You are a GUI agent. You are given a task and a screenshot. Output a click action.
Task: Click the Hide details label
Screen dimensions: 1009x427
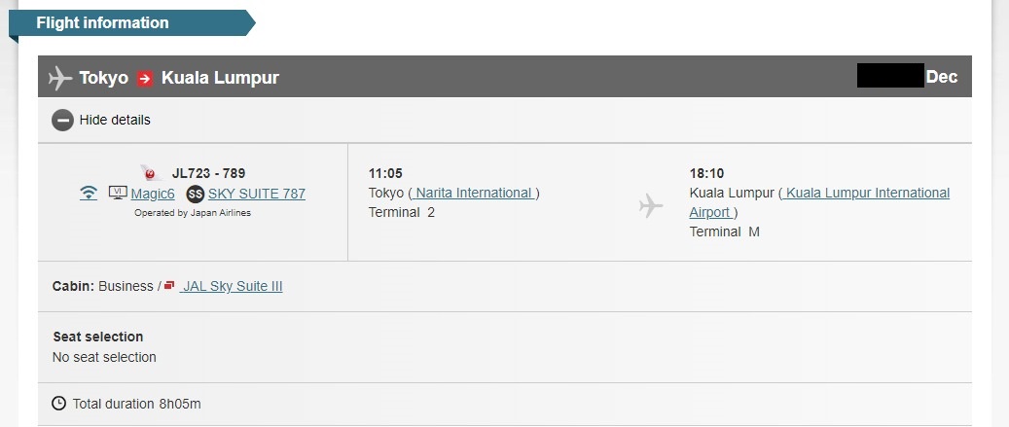tap(115, 121)
